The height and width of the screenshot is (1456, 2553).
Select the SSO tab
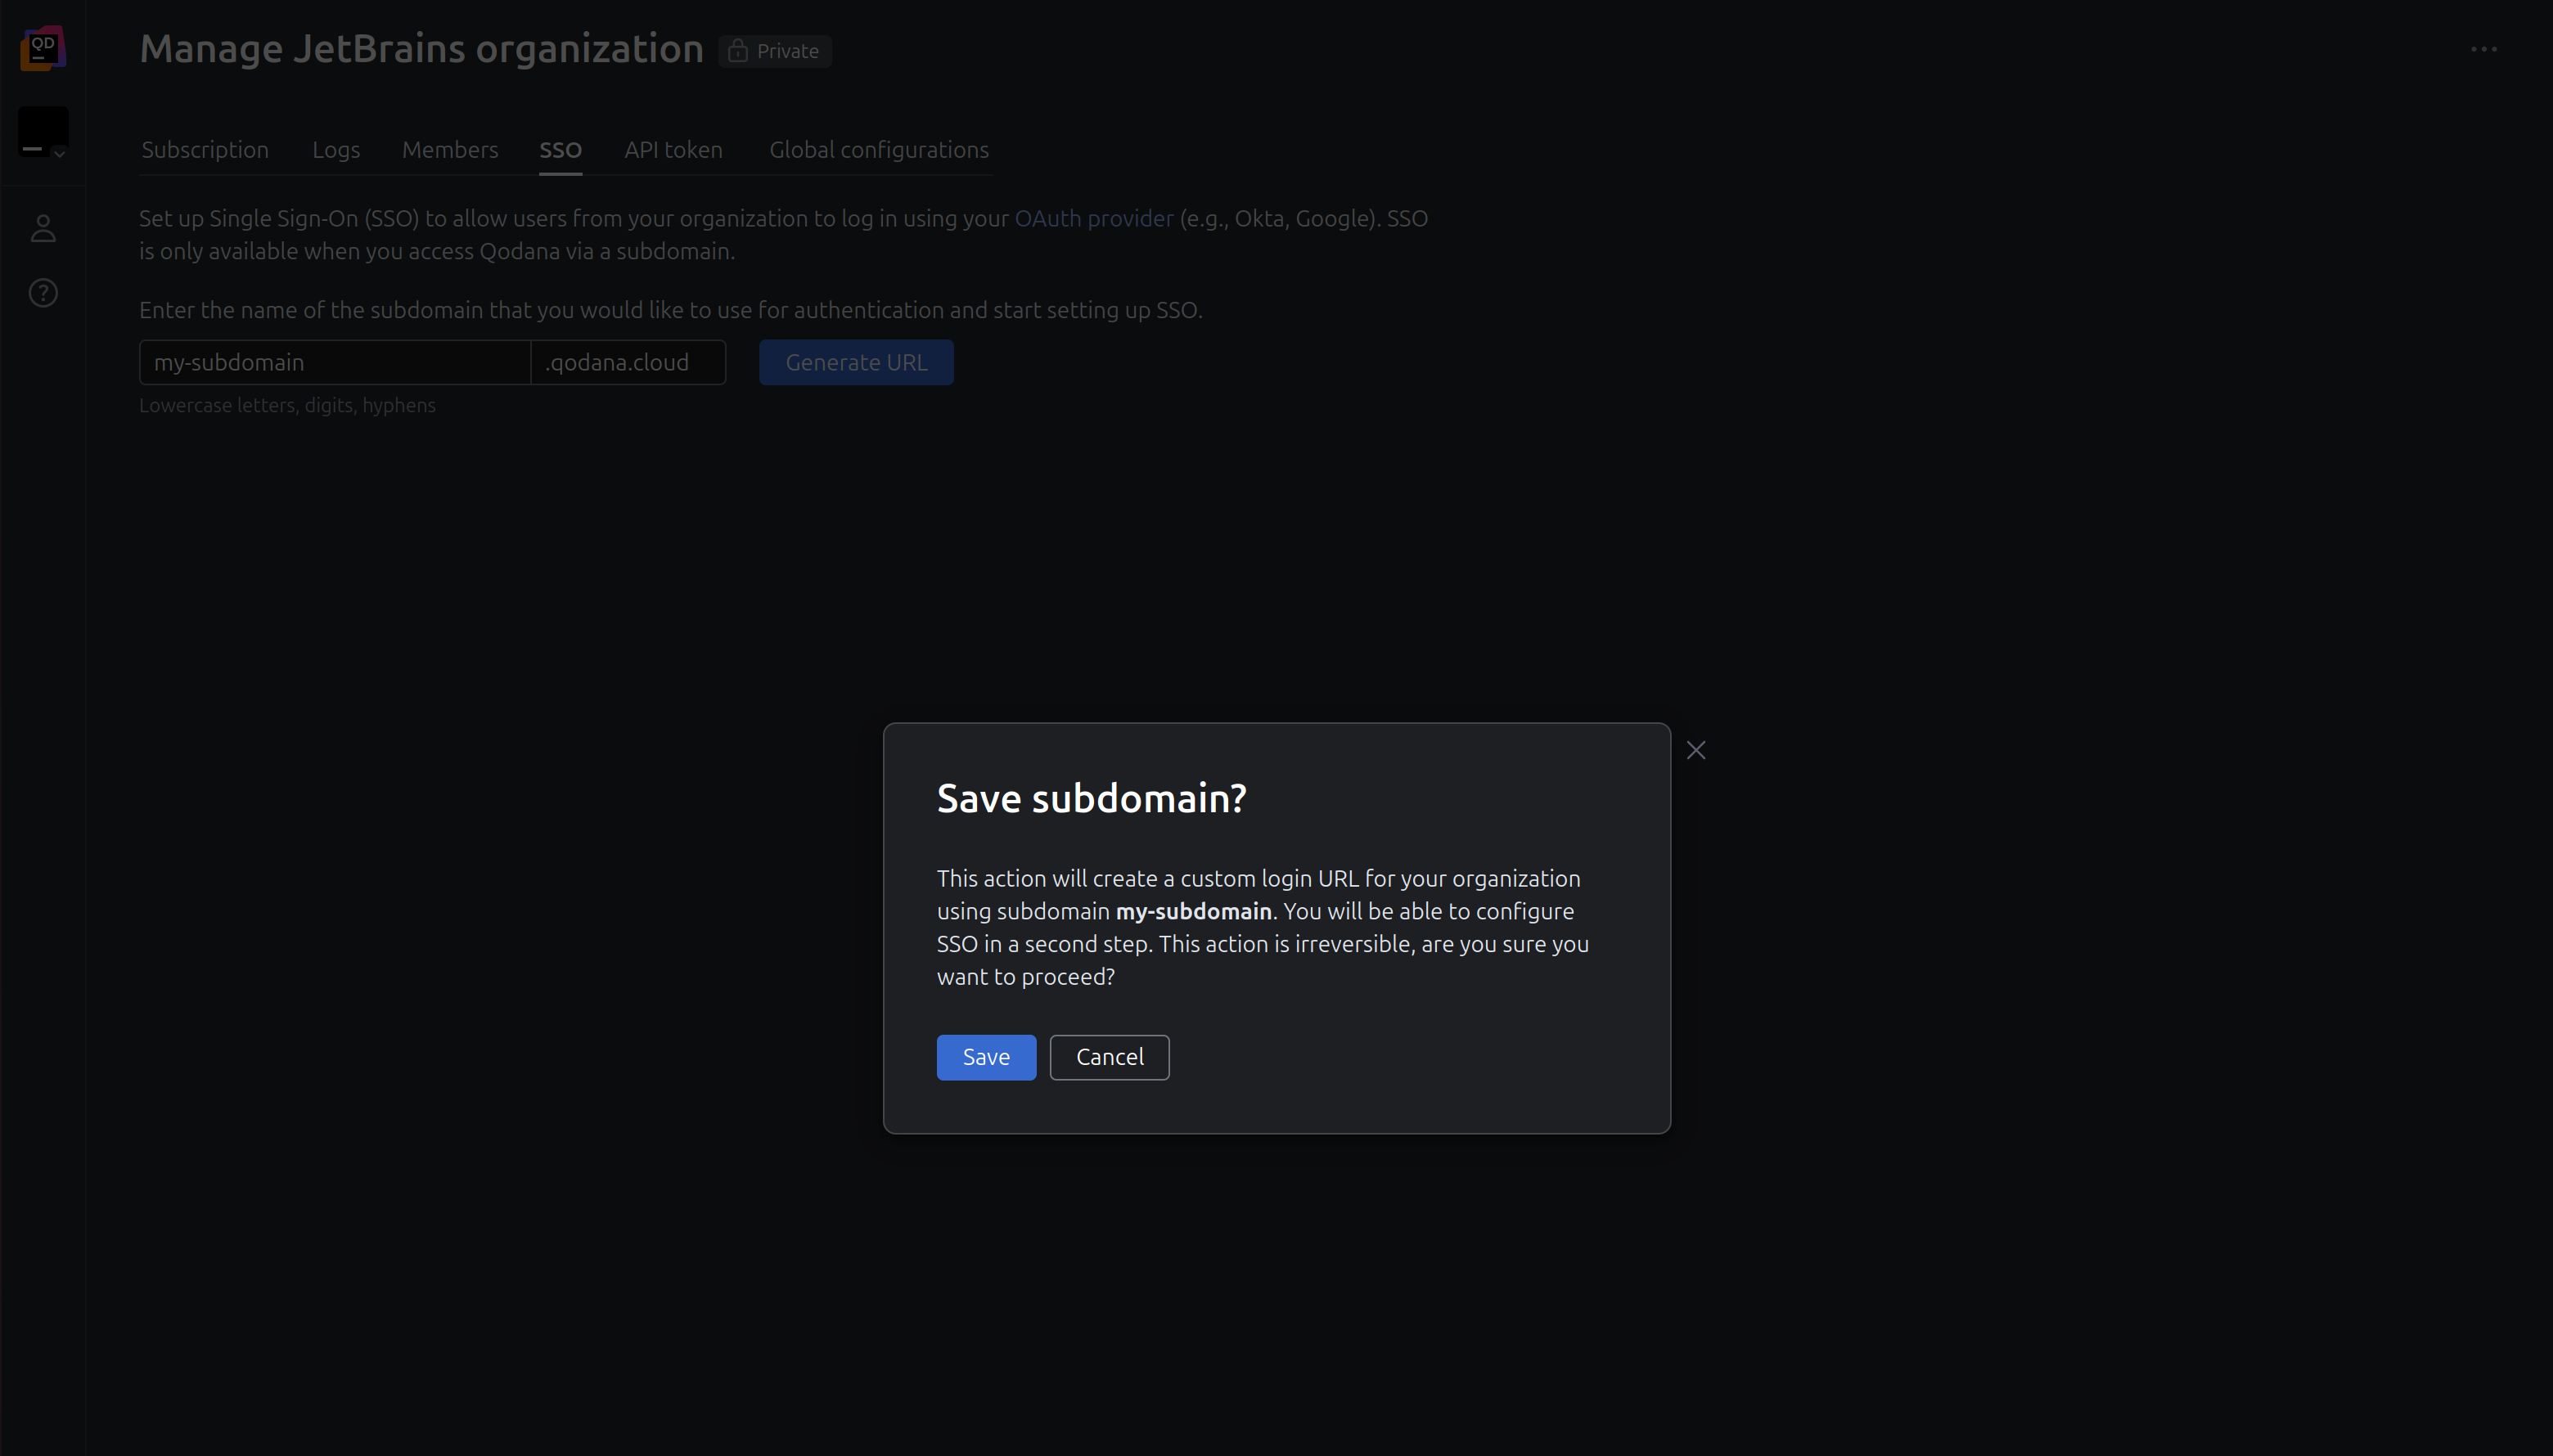[561, 150]
